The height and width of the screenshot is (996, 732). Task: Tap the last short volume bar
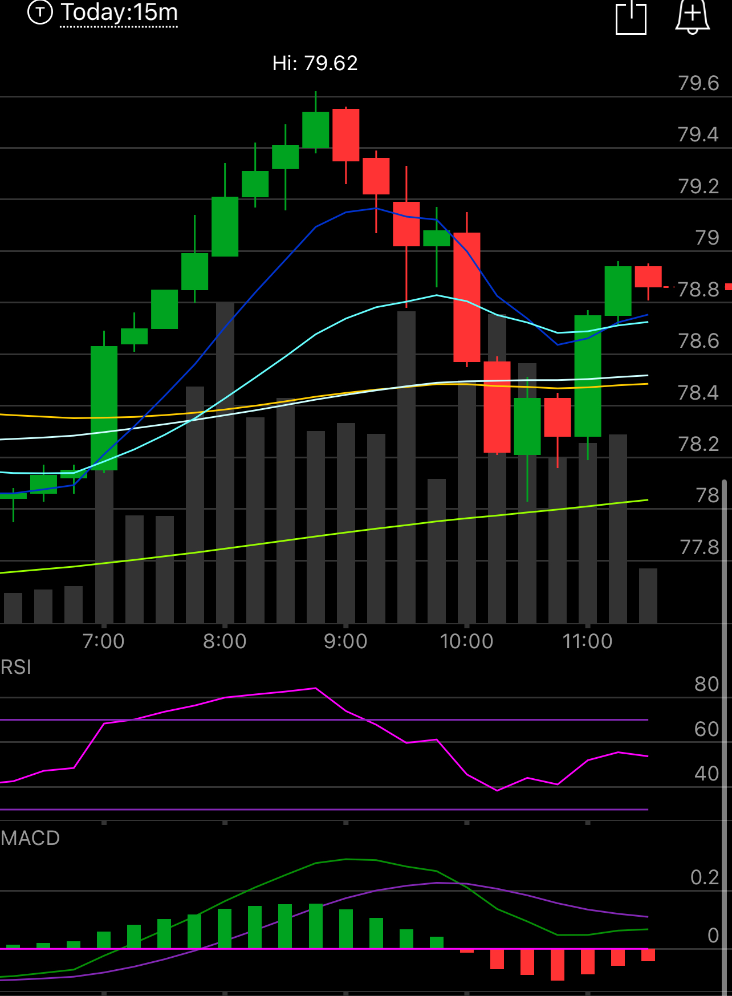(648, 595)
